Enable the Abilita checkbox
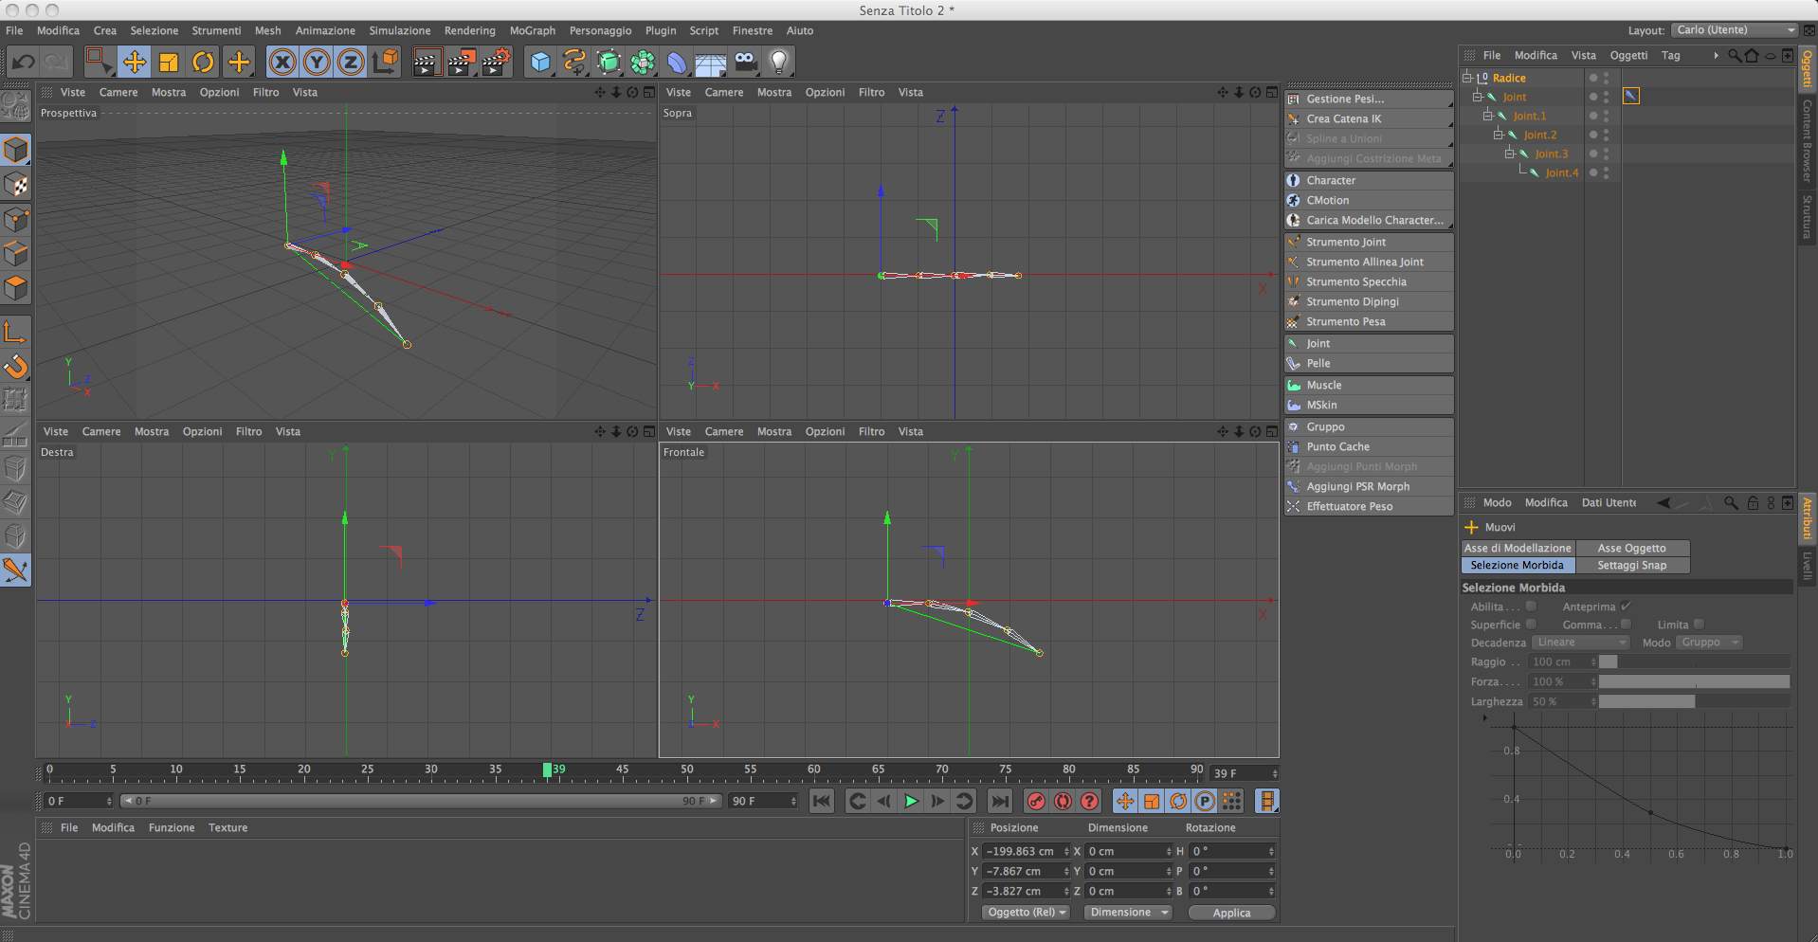This screenshot has width=1818, height=942. (x=1531, y=607)
